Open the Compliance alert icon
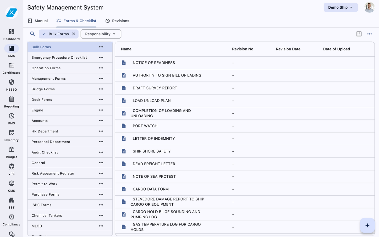The image size is (379, 237). tap(12, 217)
